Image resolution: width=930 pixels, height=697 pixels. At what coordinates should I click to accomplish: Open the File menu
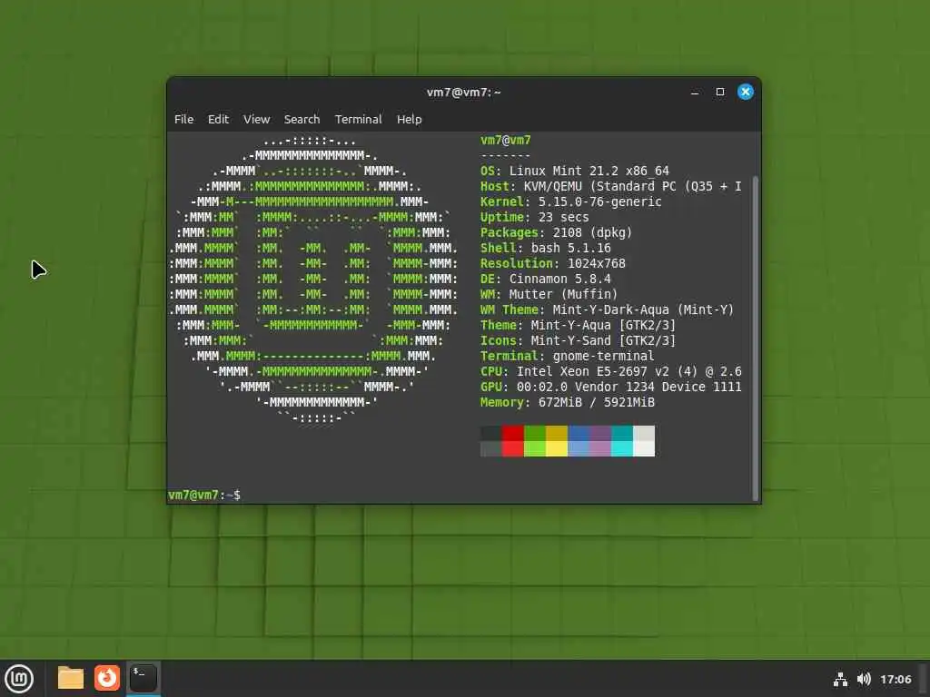point(183,119)
